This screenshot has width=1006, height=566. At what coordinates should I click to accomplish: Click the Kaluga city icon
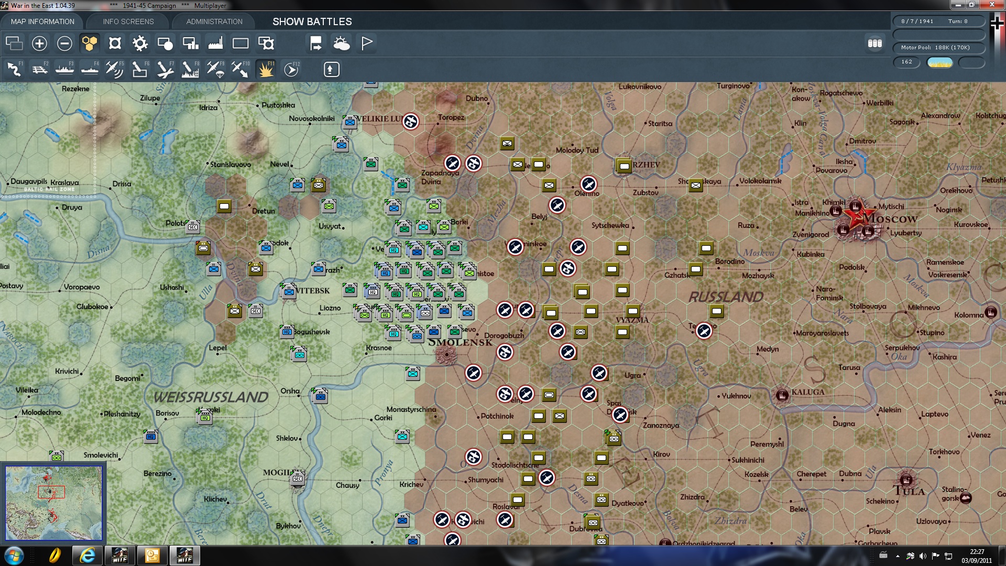pos(782,395)
